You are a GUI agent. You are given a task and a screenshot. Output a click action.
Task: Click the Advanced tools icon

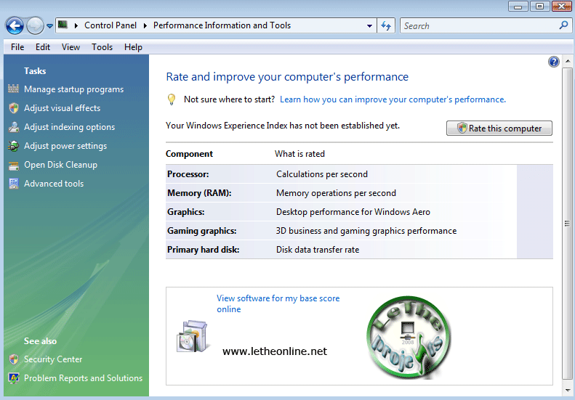tap(13, 184)
